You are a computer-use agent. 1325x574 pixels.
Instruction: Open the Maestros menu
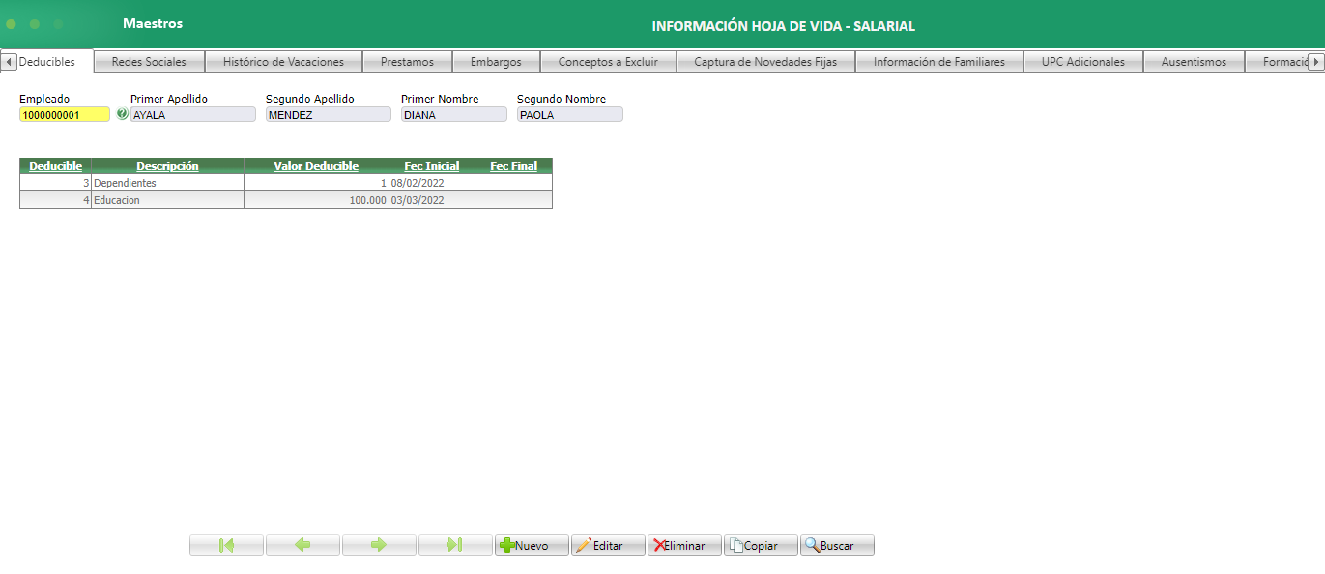153,23
